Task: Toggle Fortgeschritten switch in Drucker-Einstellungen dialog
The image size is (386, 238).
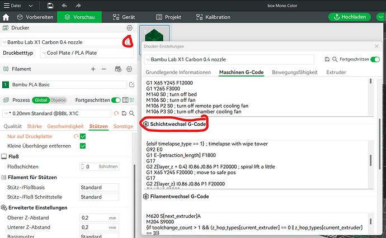Action: (375, 59)
